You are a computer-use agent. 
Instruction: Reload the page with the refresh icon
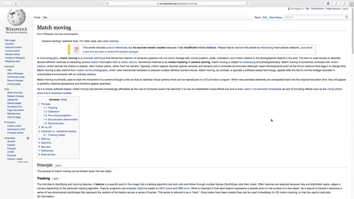pyautogui.click(x=247, y=4)
